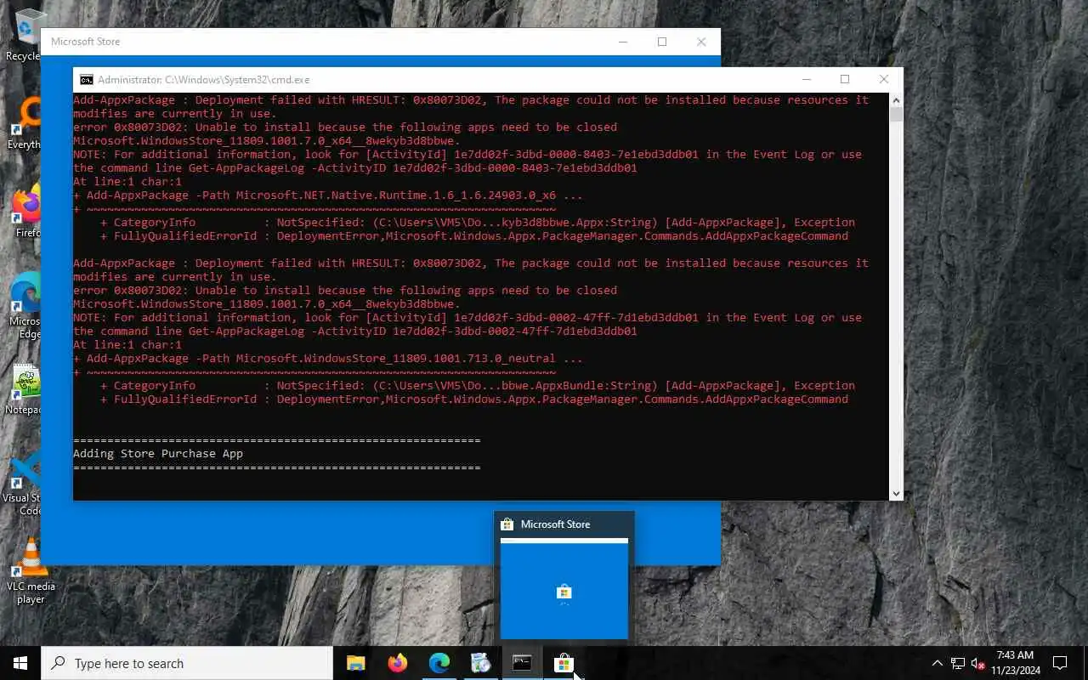This screenshot has height=680, width=1088.
Task: Open the Notepad++ taskbar icon
Action: click(480, 663)
